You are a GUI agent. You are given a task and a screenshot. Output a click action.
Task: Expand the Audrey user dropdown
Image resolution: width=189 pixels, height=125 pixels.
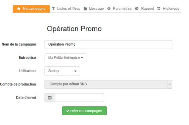[62, 71]
